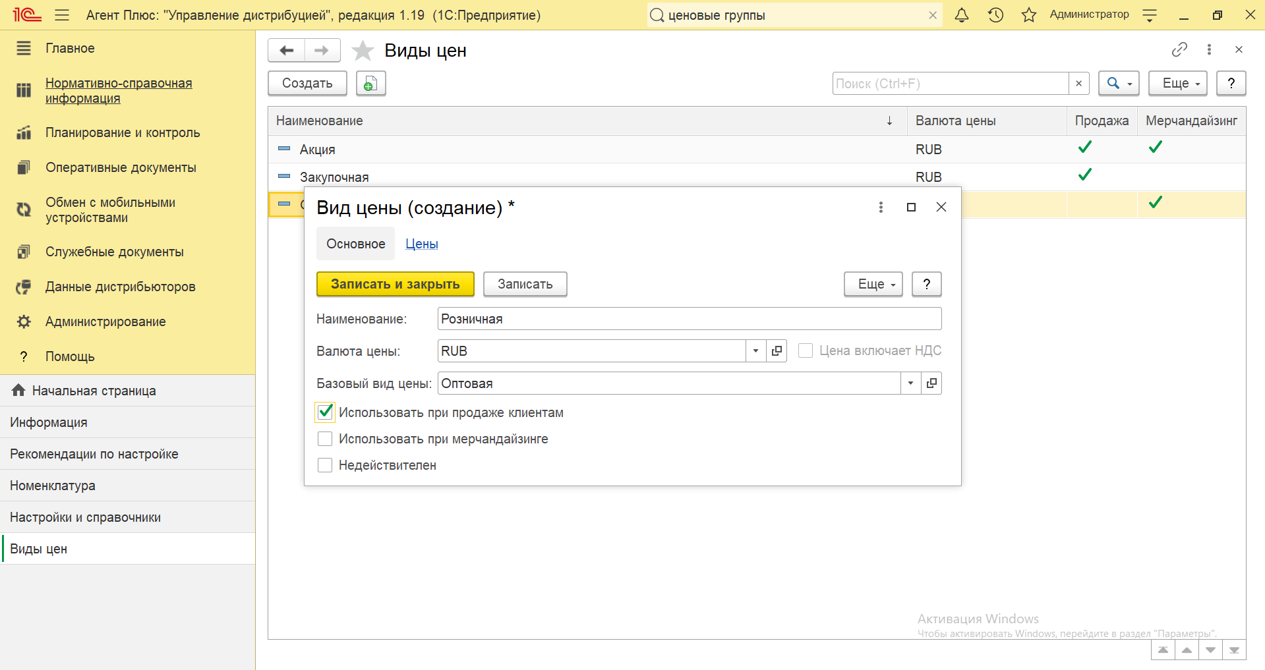Open Администрирование section
Image resolution: width=1265 pixels, height=670 pixels.
(x=105, y=321)
